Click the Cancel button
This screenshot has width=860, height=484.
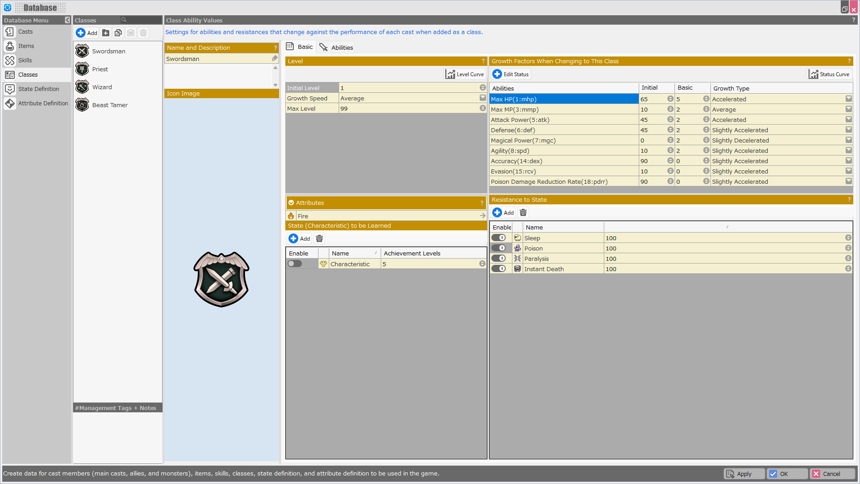point(832,474)
